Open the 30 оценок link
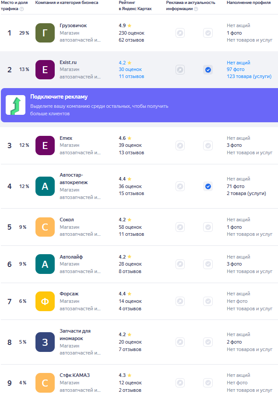The width and height of the screenshot is (278, 401). point(130,69)
